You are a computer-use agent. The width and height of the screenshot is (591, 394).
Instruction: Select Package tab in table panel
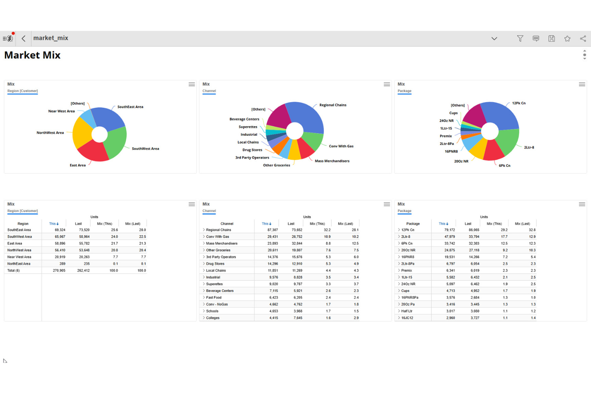(405, 211)
